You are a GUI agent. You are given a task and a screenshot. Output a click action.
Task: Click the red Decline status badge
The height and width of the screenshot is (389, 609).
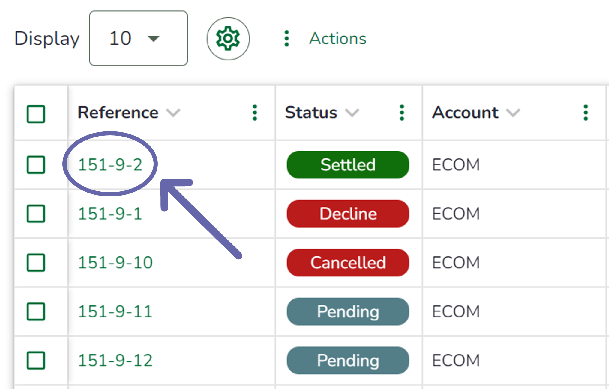[348, 214]
